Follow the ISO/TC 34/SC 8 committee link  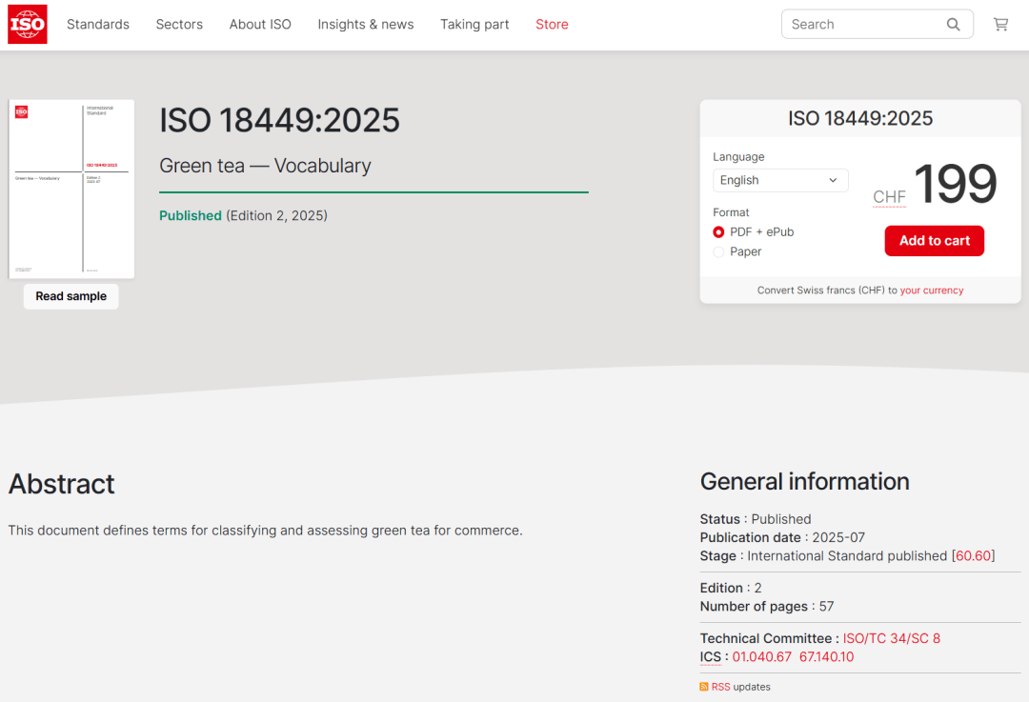[x=891, y=638]
